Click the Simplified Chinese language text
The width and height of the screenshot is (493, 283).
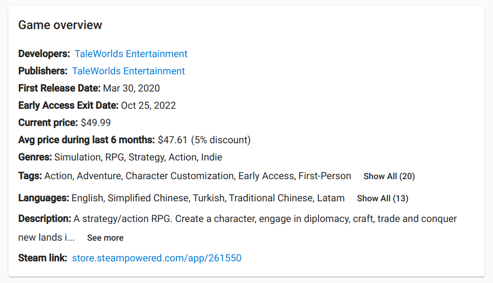pos(148,198)
